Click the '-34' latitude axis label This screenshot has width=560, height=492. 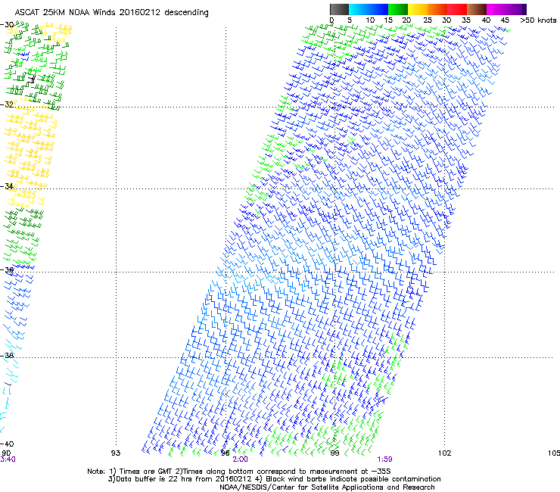tap(7, 186)
